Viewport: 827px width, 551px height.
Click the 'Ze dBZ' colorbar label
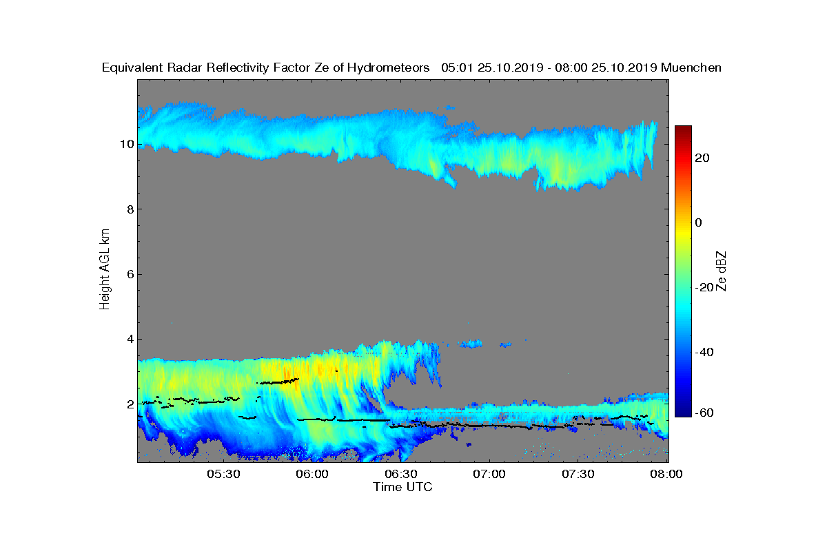pyautogui.click(x=722, y=271)
